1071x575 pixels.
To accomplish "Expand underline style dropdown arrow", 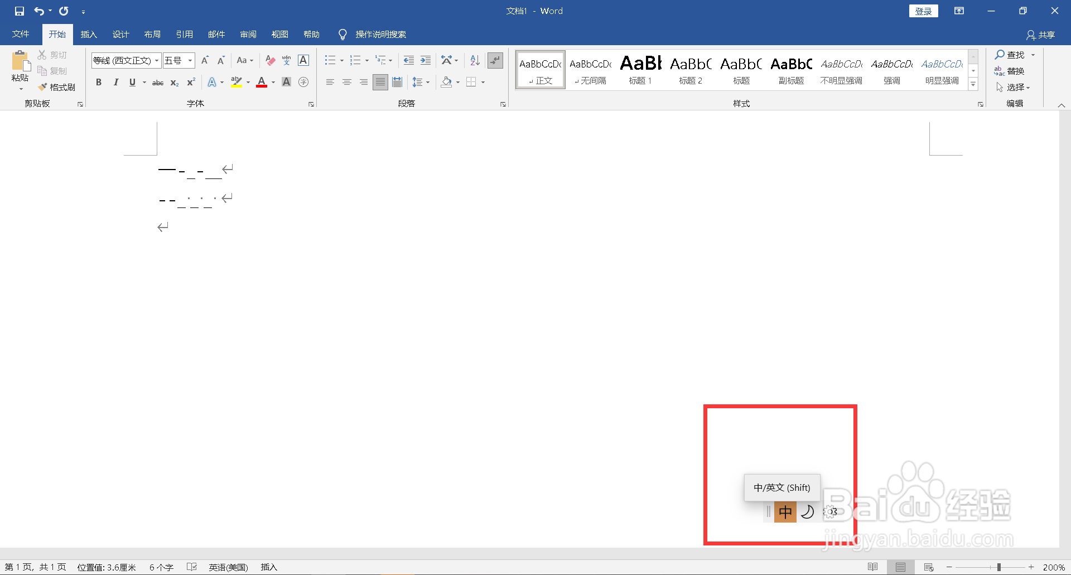I will click(144, 83).
